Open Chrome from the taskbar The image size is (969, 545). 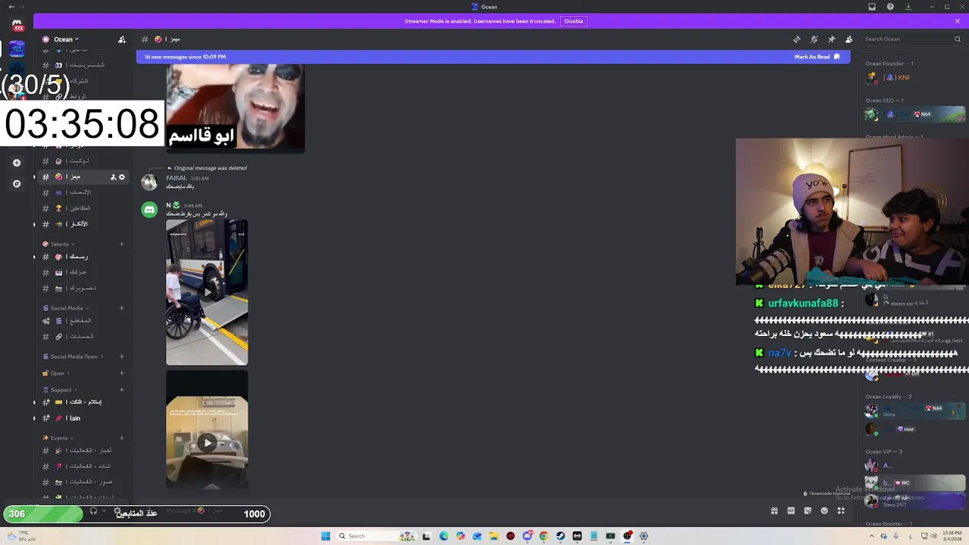click(x=544, y=536)
